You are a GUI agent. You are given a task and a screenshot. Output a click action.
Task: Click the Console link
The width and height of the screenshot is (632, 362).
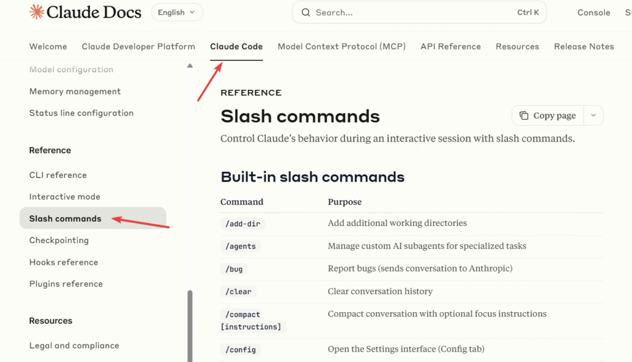coord(593,12)
